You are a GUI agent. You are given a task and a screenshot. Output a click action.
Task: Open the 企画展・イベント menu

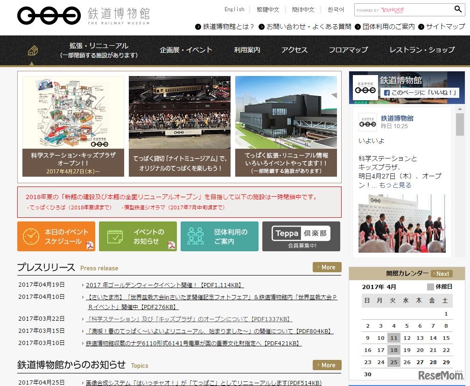186,50
